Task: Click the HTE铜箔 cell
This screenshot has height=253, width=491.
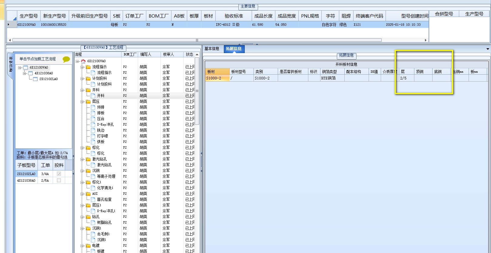Action: [x=332, y=78]
